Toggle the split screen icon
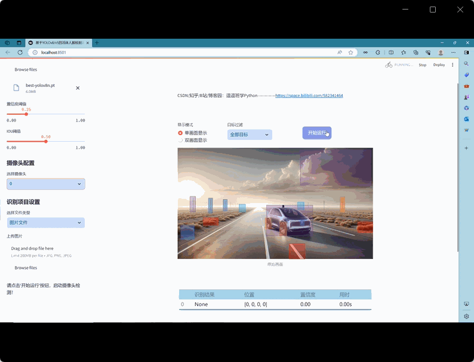 391,52
